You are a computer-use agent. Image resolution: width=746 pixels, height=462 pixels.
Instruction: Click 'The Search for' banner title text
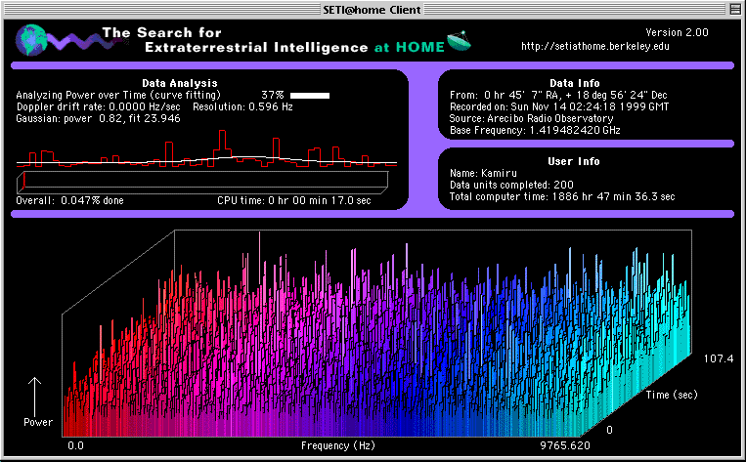tap(161, 33)
